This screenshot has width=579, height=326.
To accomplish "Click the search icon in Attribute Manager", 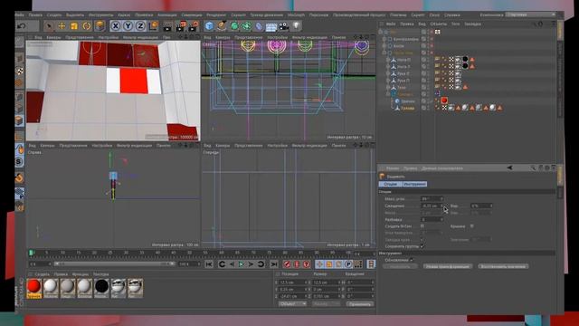I will point(533,168).
